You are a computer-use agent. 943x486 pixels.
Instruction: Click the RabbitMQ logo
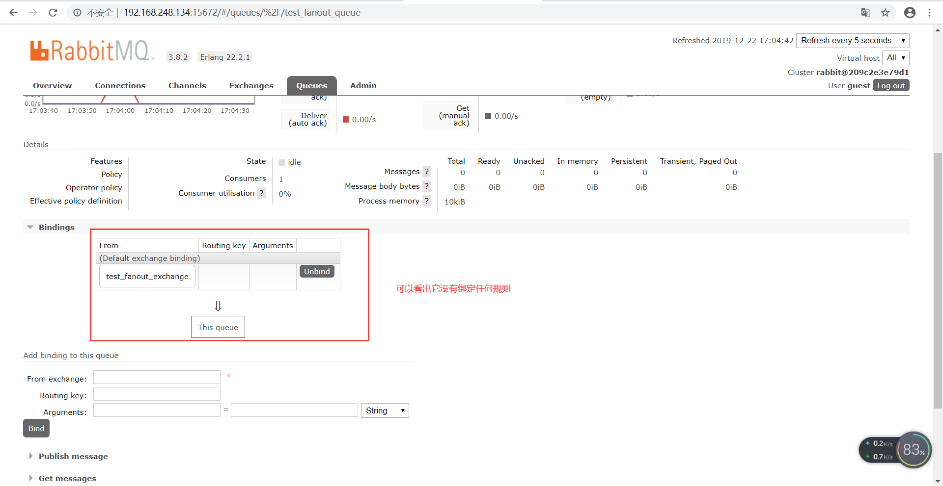point(91,51)
